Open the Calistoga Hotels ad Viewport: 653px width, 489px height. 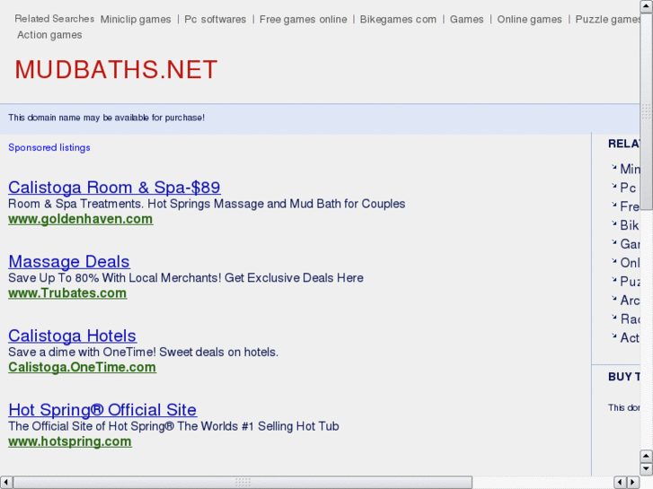72,336
